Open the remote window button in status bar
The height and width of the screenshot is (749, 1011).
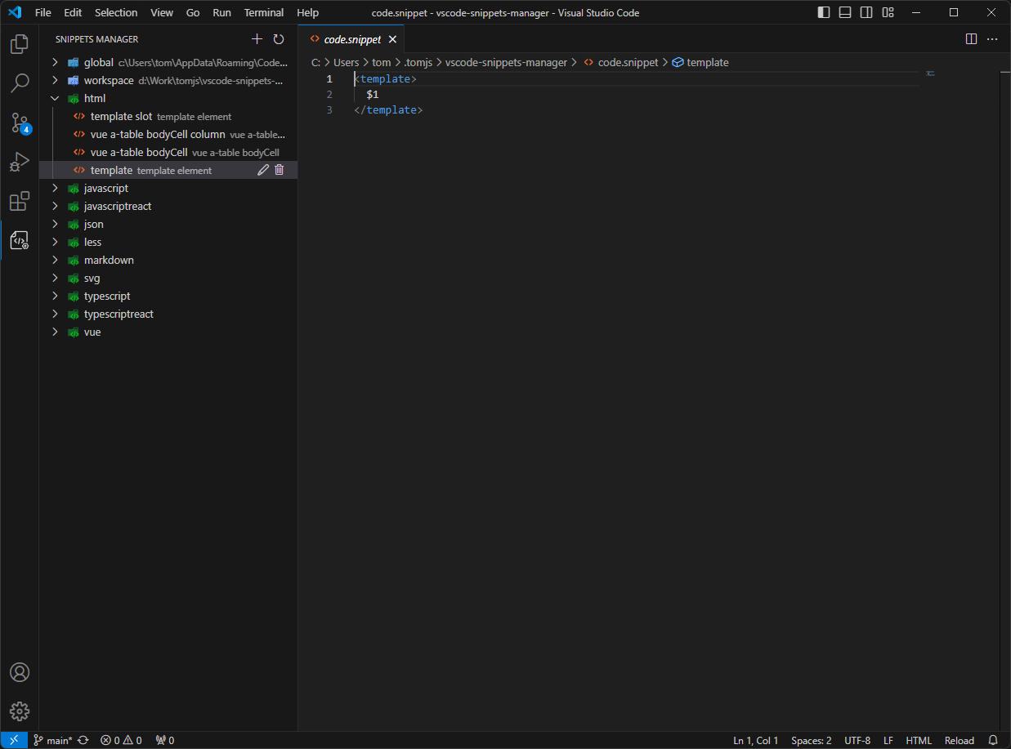14,740
